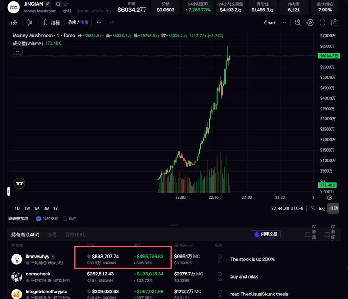Open onmycheck trader avatar
Screen dimensions: 348x299
point(16,277)
